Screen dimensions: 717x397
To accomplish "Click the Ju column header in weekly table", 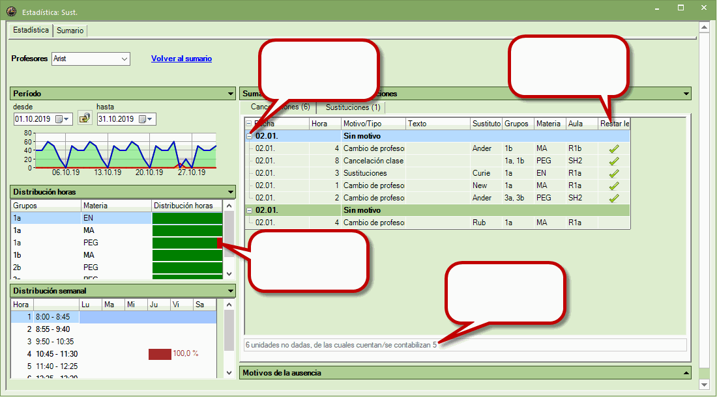I will pos(159,305).
